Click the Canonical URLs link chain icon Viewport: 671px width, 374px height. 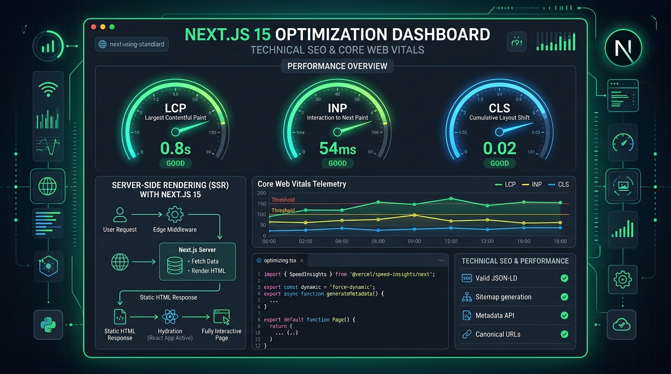(x=466, y=334)
